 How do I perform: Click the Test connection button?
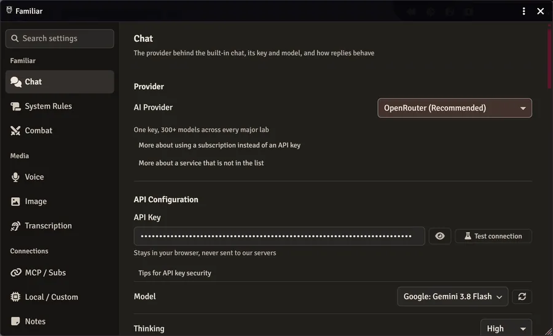click(x=493, y=236)
